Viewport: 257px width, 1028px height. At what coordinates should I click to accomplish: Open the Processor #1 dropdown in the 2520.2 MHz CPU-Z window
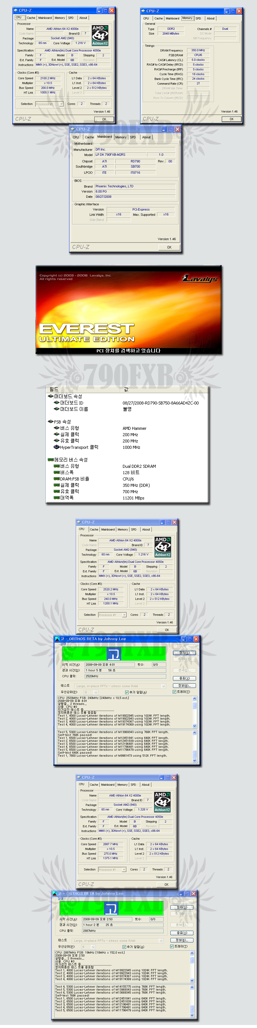[124, 615]
